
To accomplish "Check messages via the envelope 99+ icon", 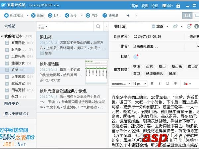I will [167, 6].
